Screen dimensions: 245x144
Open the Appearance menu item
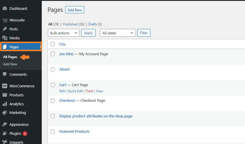pos(19,125)
